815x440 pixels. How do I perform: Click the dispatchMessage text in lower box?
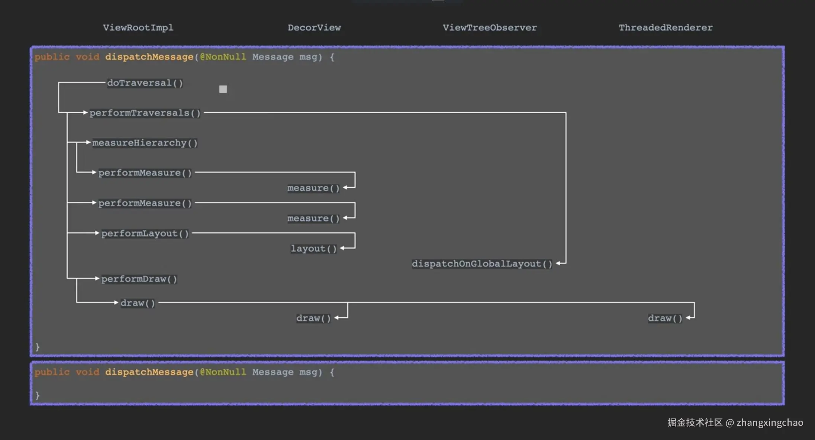coord(149,372)
